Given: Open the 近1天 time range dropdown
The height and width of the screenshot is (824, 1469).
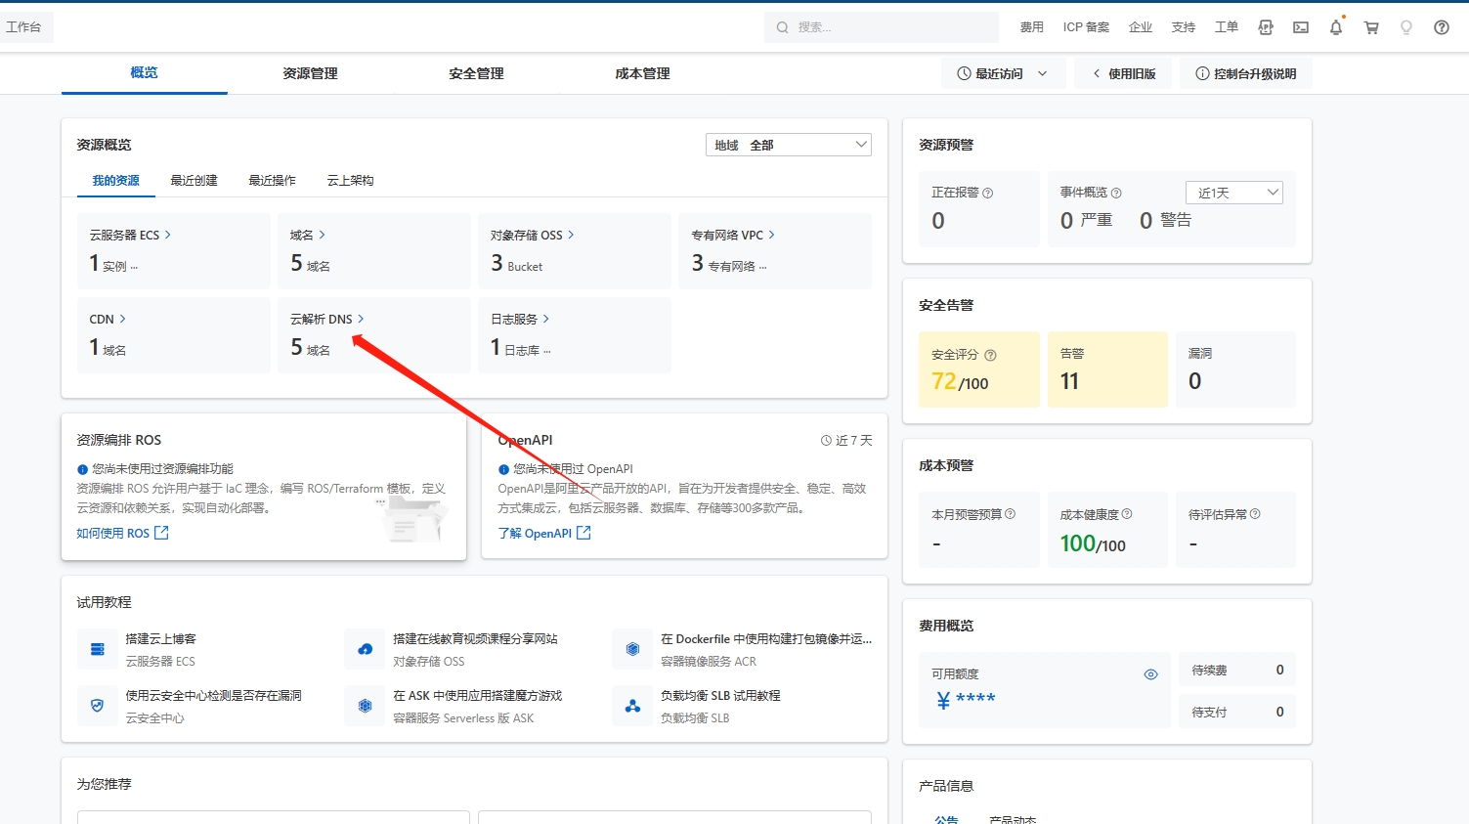Looking at the screenshot, I should 1233,193.
